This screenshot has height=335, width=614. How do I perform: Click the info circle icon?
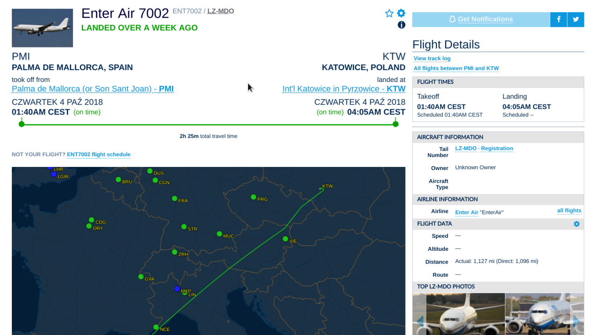click(x=401, y=25)
